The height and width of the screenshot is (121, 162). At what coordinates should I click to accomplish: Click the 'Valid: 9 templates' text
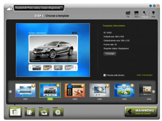tap(144, 75)
